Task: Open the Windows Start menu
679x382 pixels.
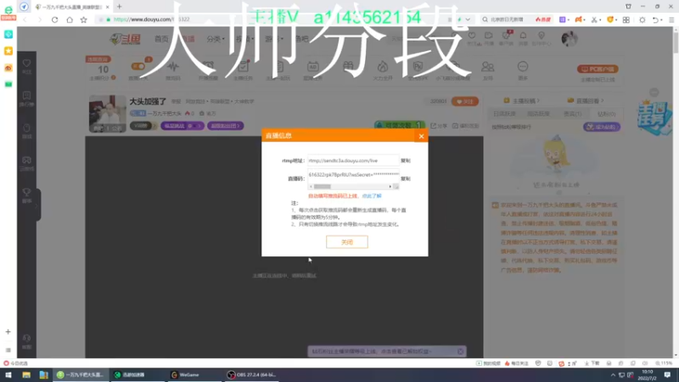Action: tap(8, 375)
